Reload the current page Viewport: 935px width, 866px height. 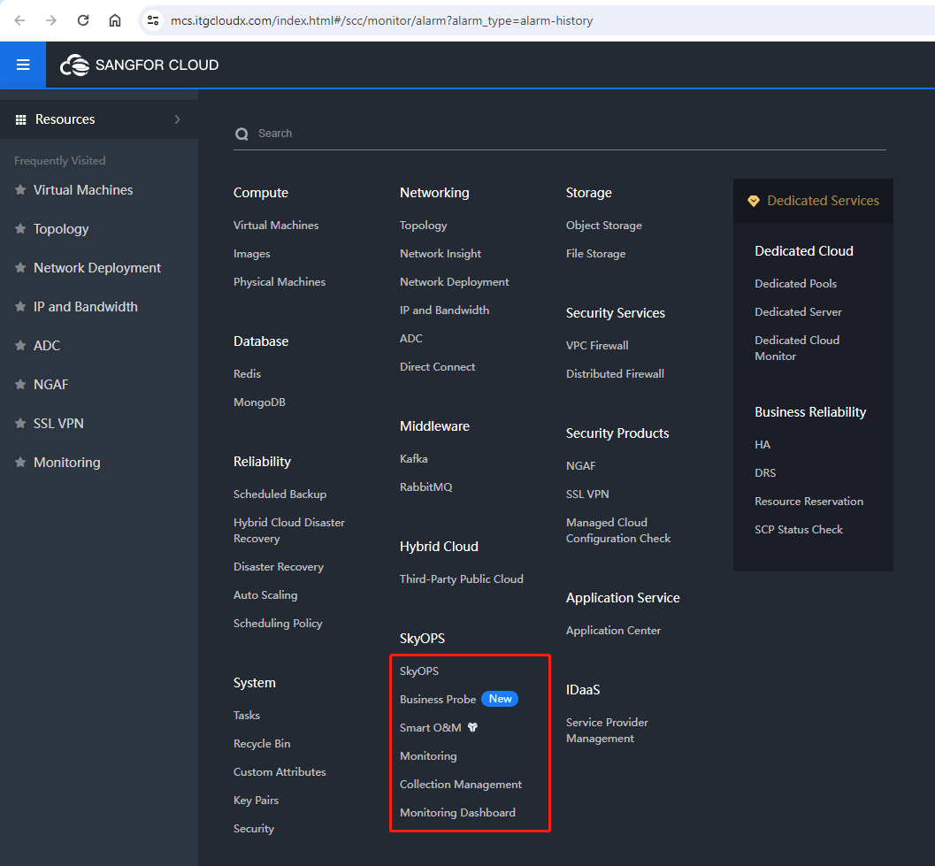point(82,19)
